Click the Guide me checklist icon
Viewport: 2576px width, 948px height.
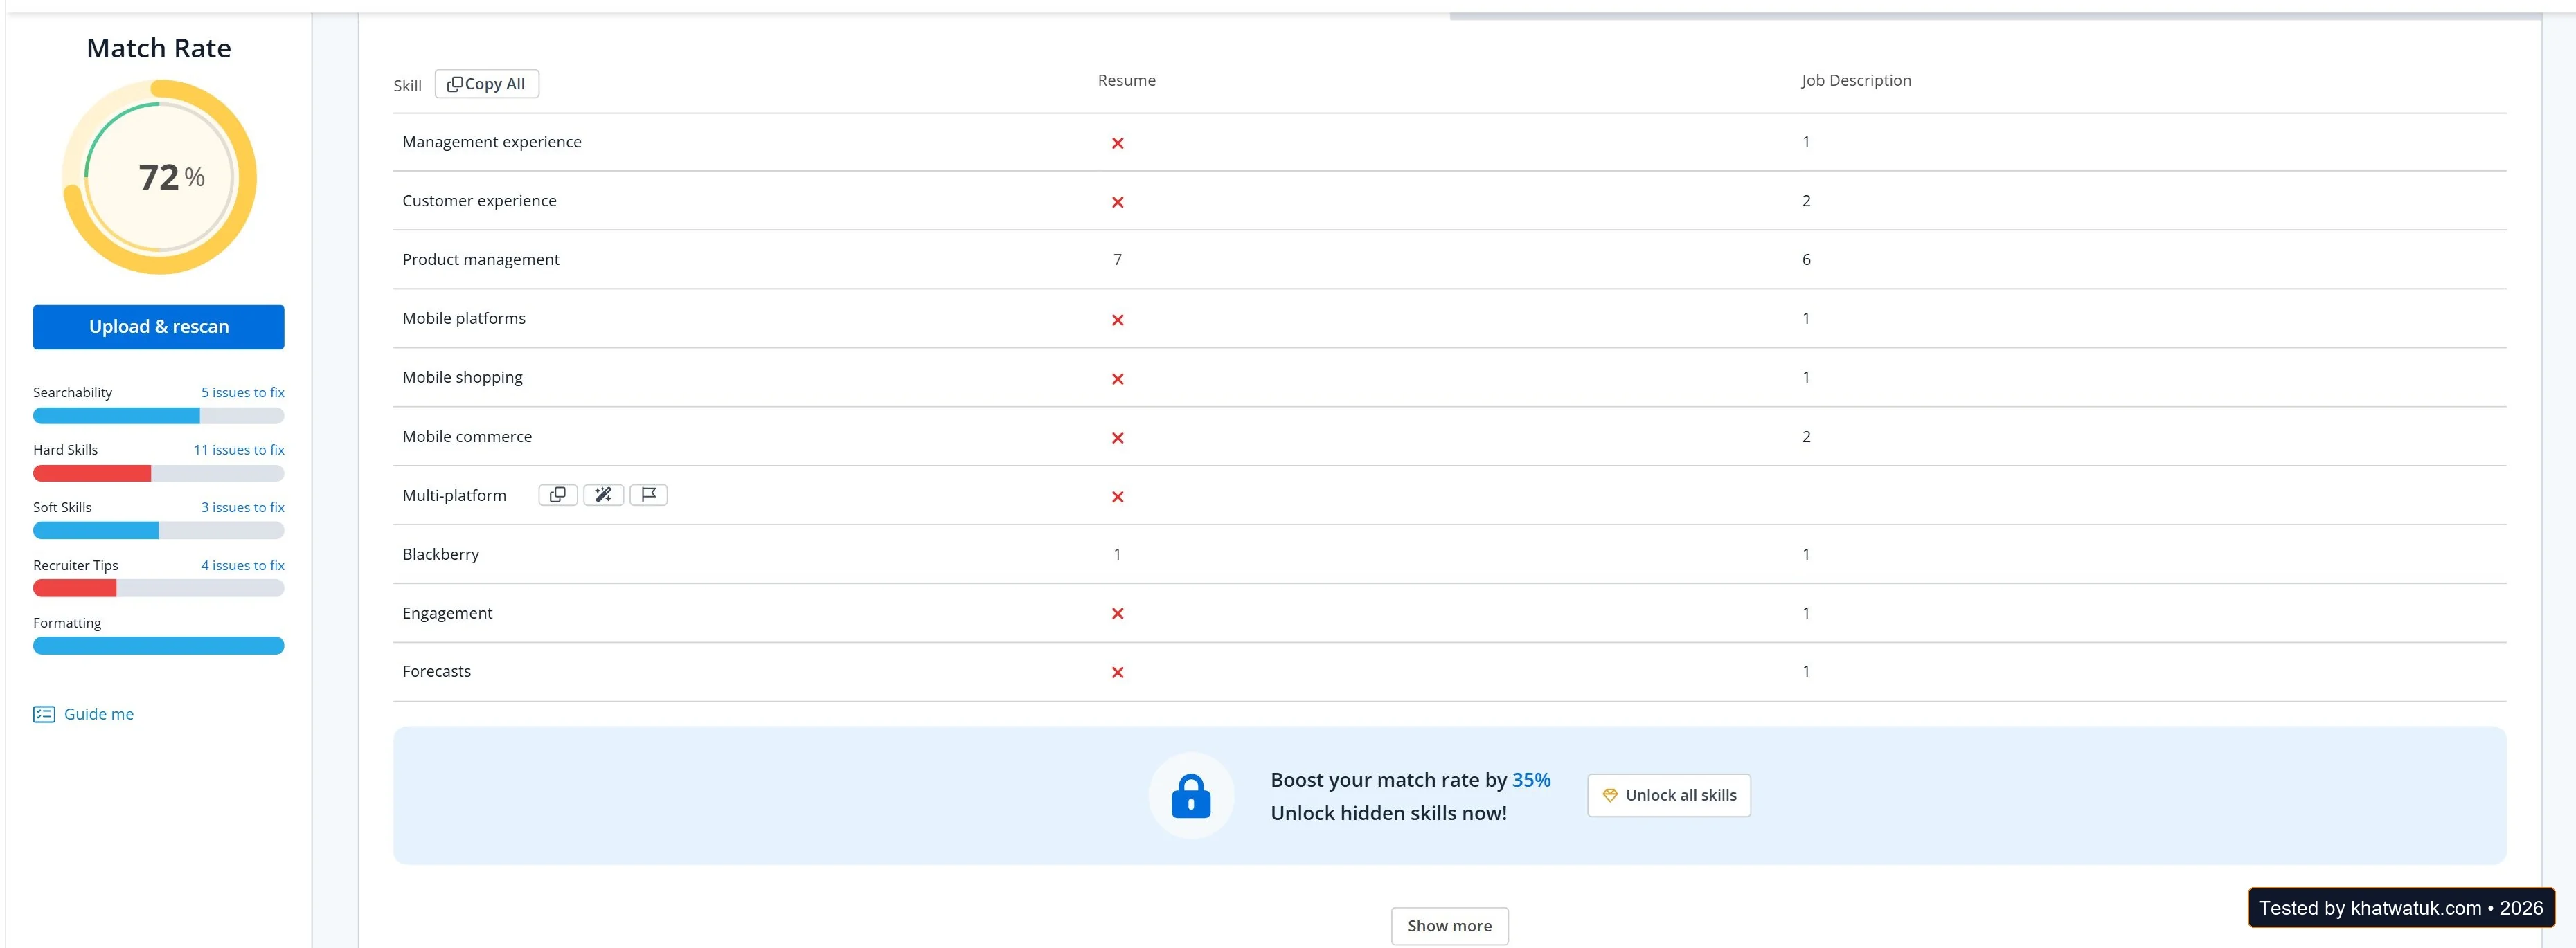coord(44,714)
